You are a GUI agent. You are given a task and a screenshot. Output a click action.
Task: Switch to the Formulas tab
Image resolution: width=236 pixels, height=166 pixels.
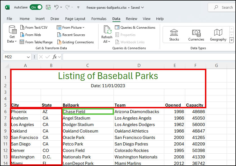pyautogui.click(x=99, y=19)
